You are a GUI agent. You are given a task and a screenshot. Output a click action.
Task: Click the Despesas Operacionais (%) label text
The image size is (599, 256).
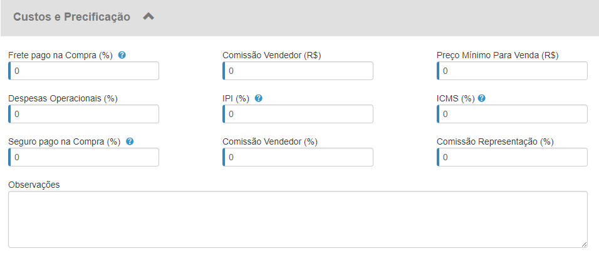pyautogui.click(x=63, y=98)
